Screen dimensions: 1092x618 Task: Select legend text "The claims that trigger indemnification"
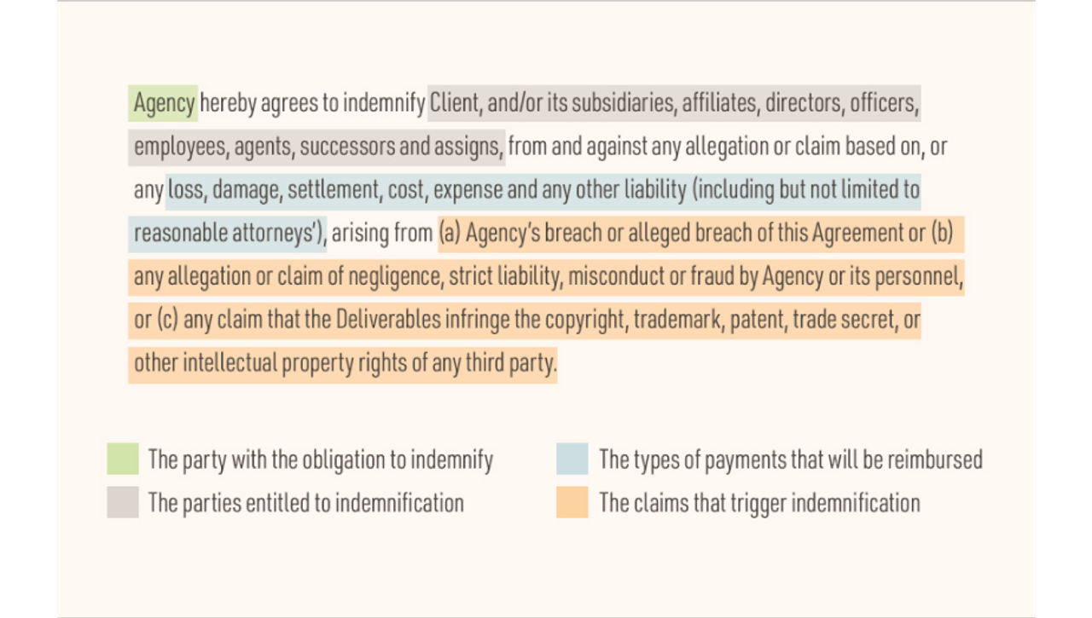759,503
